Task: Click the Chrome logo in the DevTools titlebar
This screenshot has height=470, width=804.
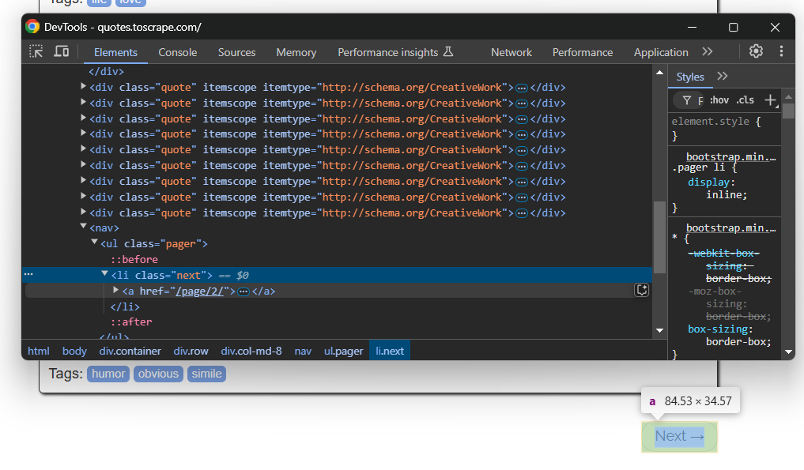Action: point(32,26)
